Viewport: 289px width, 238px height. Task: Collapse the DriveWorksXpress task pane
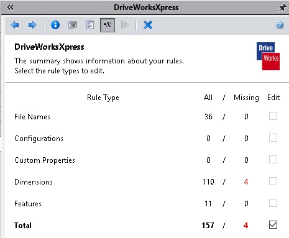[10, 7]
